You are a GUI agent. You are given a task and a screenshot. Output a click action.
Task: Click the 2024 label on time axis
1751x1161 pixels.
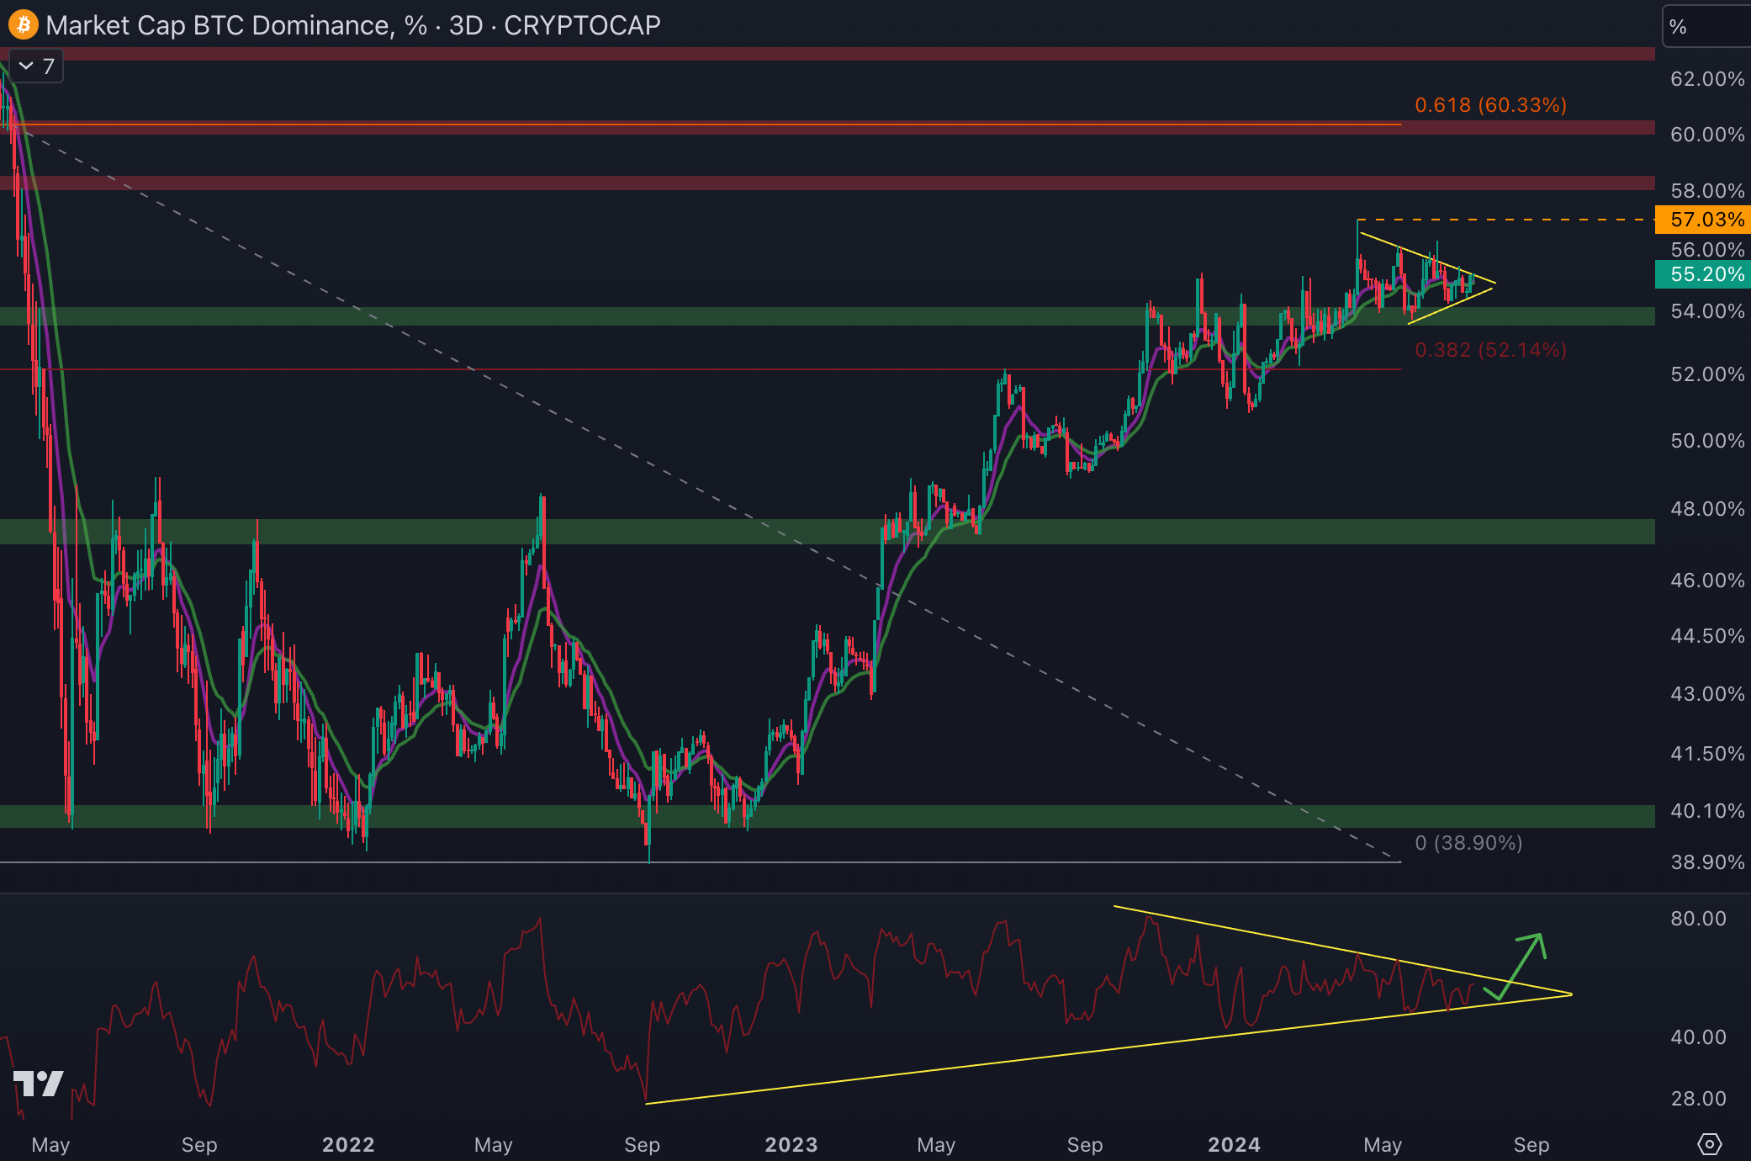click(x=1234, y=1144)
